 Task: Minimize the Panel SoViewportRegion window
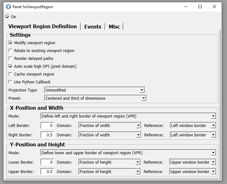(185, 7)
